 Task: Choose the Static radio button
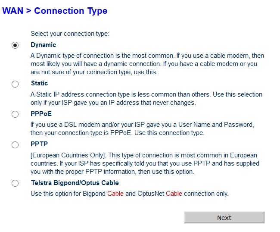[x=15, y=84]
